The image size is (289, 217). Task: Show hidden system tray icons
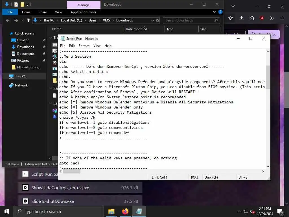click(x=239, y=211)
